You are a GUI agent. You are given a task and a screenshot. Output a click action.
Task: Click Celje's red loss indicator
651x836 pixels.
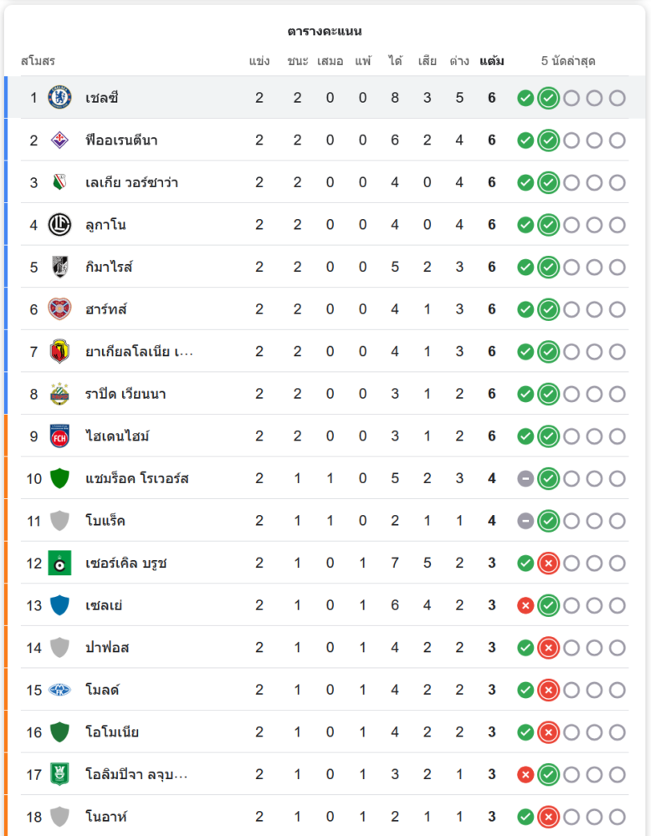coord(525,605)
